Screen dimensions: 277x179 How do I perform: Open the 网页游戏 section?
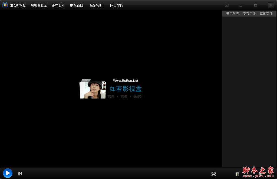point(117,5)
